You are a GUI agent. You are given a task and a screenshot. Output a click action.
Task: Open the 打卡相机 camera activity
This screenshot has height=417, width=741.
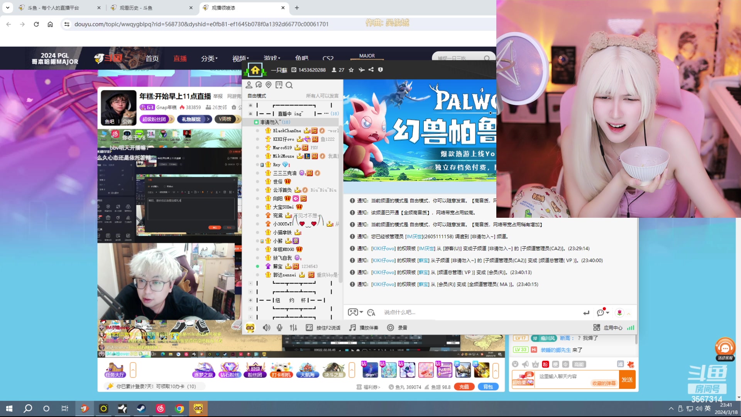click(x=281, y=370)
